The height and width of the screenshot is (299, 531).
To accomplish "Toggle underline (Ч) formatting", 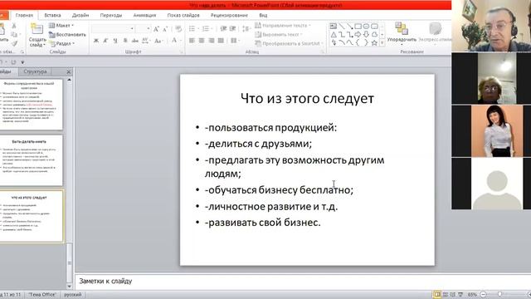I will point(115,41).
